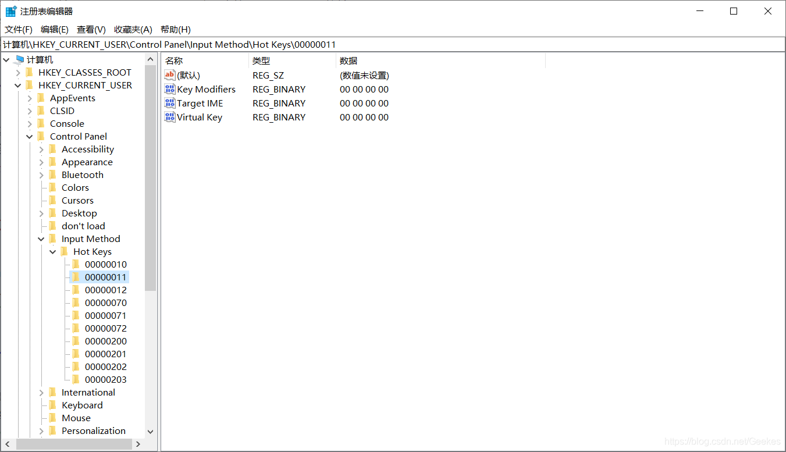
Task: Open the 帮助(H) menu
Action: coord(176,29)
